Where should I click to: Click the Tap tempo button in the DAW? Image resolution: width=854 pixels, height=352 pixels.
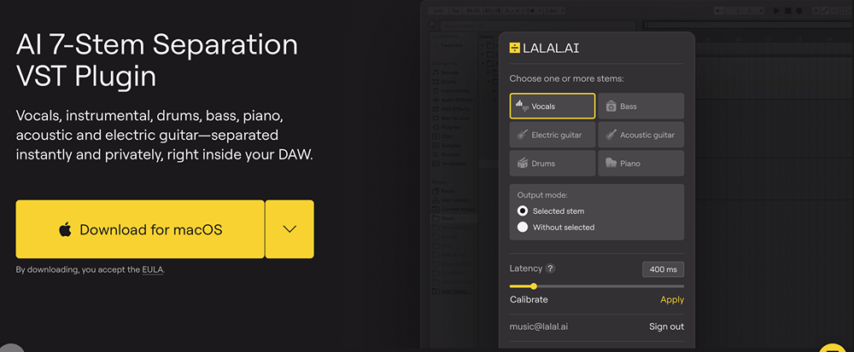(x=456, y=11)
